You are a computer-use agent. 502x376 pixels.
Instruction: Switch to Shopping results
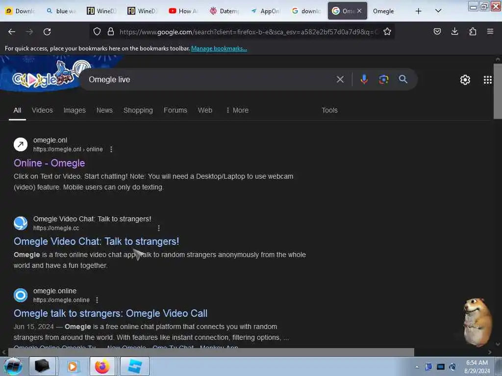pyautogui.click(x=138, y=110)
